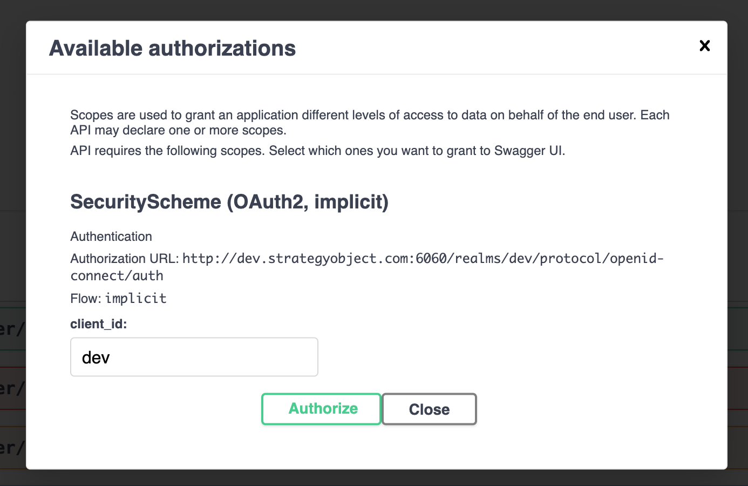Click the red-bordered endpoint row behind the dialog
Screen dimensions: 748x486
click(12, 388)
